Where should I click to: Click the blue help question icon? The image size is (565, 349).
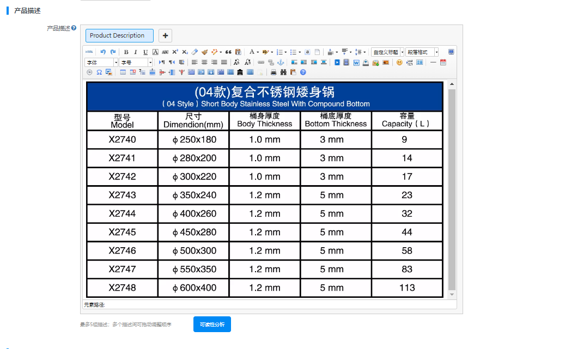click(x=303, y=72)
